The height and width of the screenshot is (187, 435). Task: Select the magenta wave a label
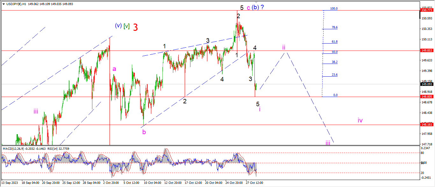[114, 69]
